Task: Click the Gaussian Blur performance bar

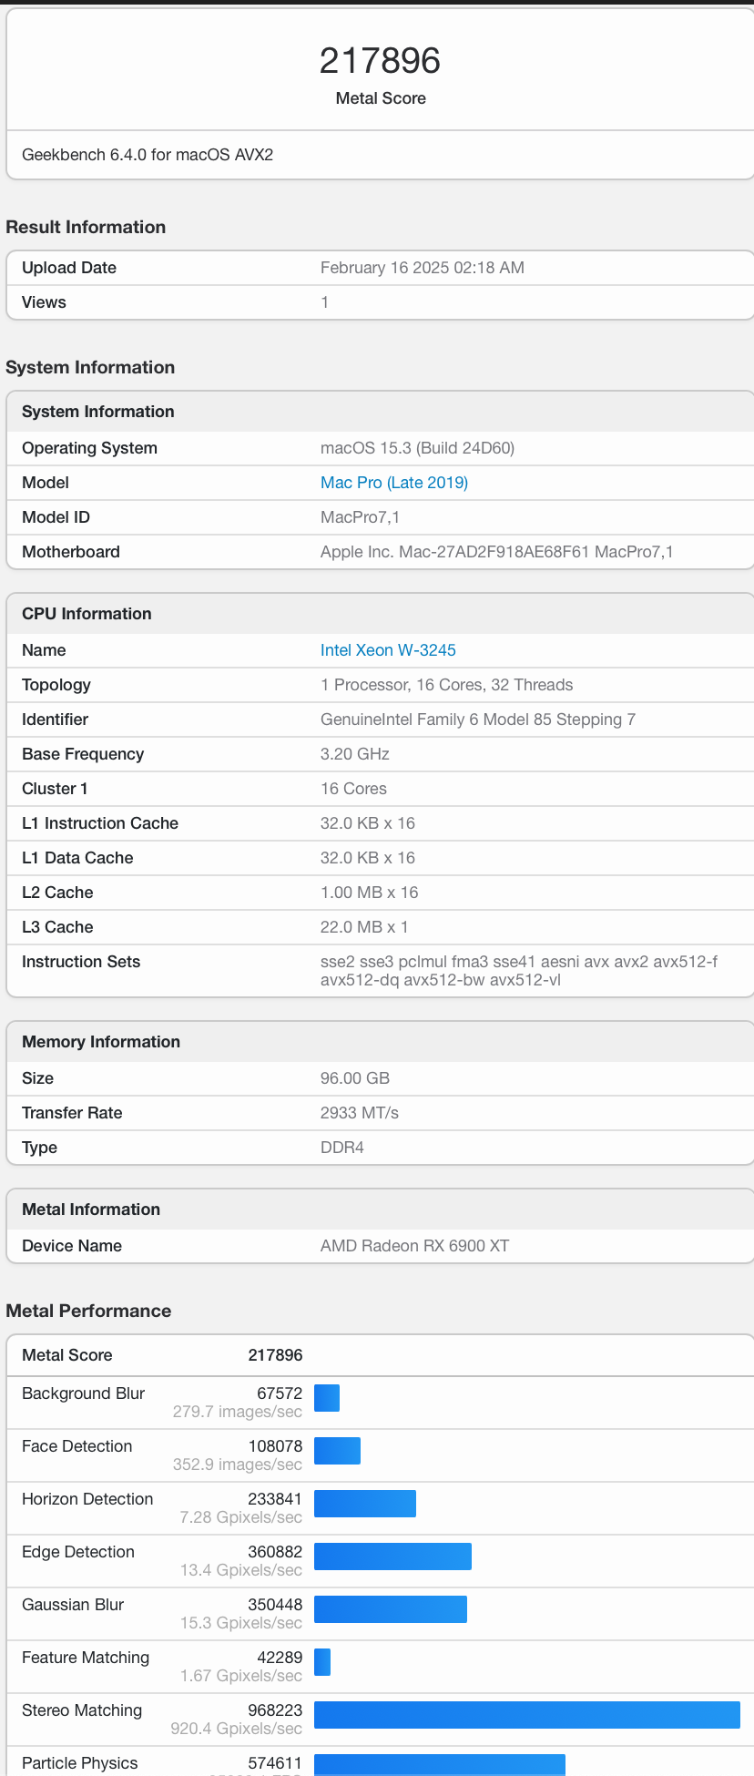Action: point(391,1609)
